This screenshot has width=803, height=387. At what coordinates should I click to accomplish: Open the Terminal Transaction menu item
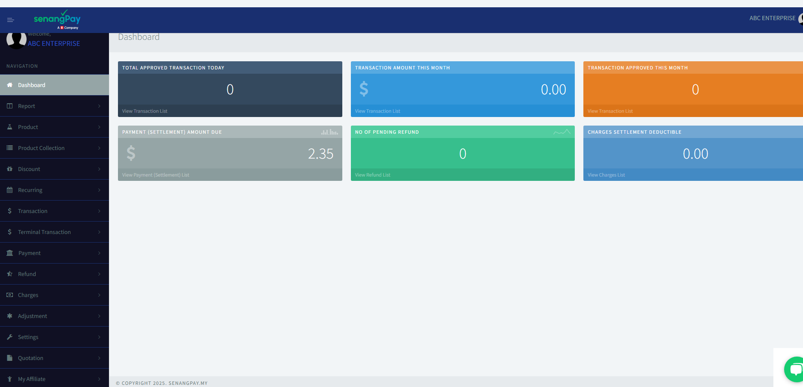click(x=54, y=232)
